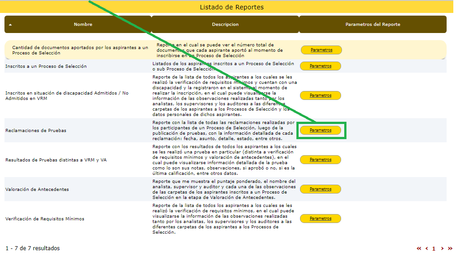Open Parametros for Valoración de Antecedentes
The width and height of the screenshot is (456, 256).
coord(321,189)
